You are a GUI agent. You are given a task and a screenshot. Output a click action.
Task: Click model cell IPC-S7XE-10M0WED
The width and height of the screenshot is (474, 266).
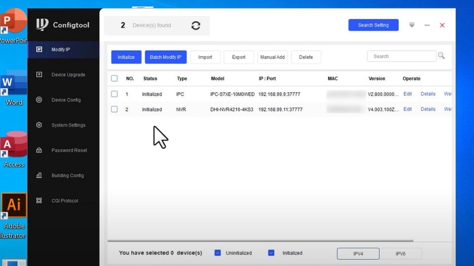tap(232, 94)
